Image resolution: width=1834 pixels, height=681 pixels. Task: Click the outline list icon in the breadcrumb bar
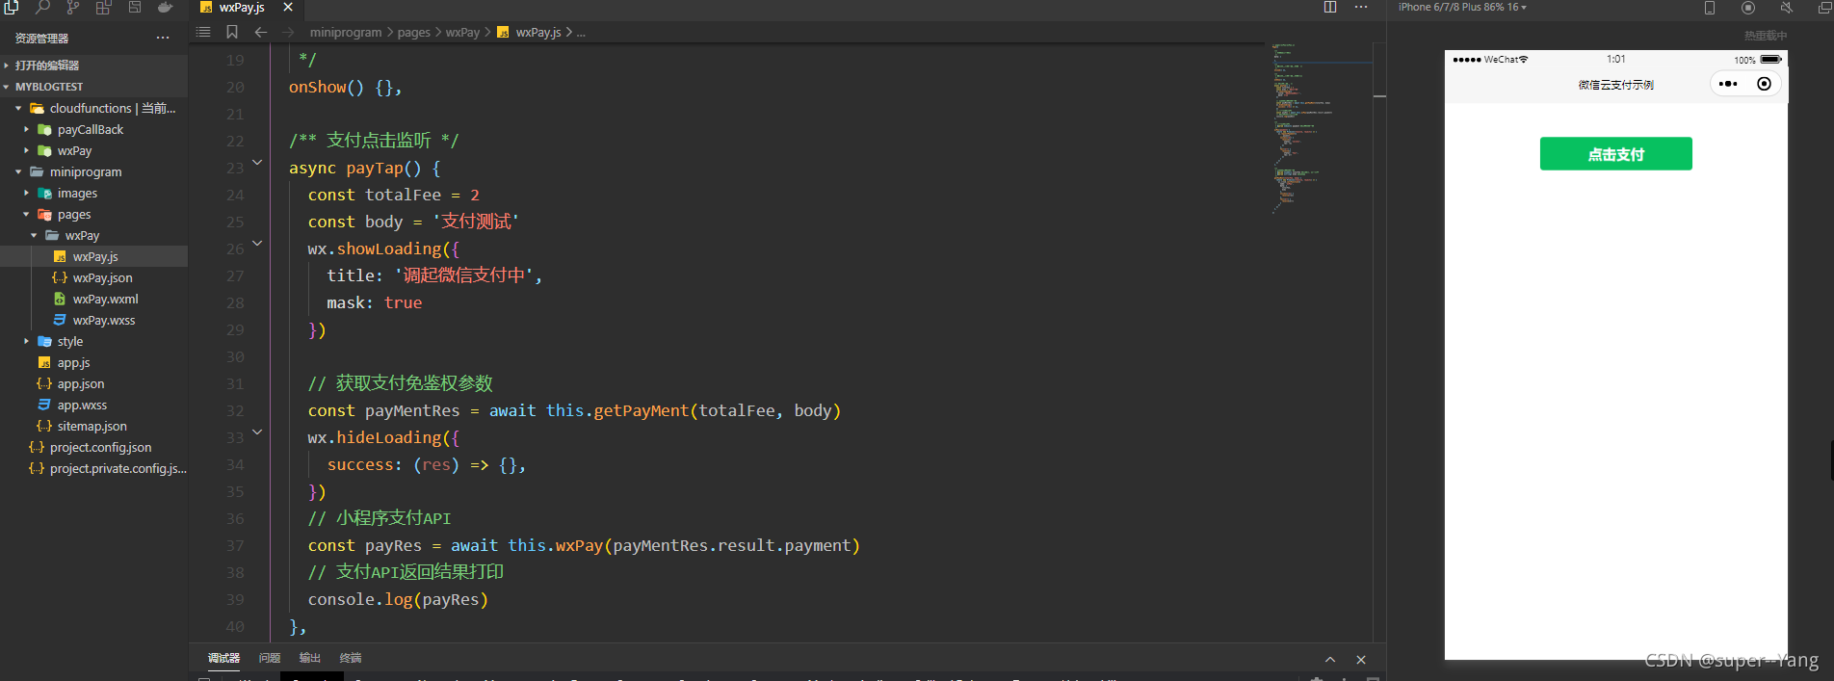[x=203, y=32]
